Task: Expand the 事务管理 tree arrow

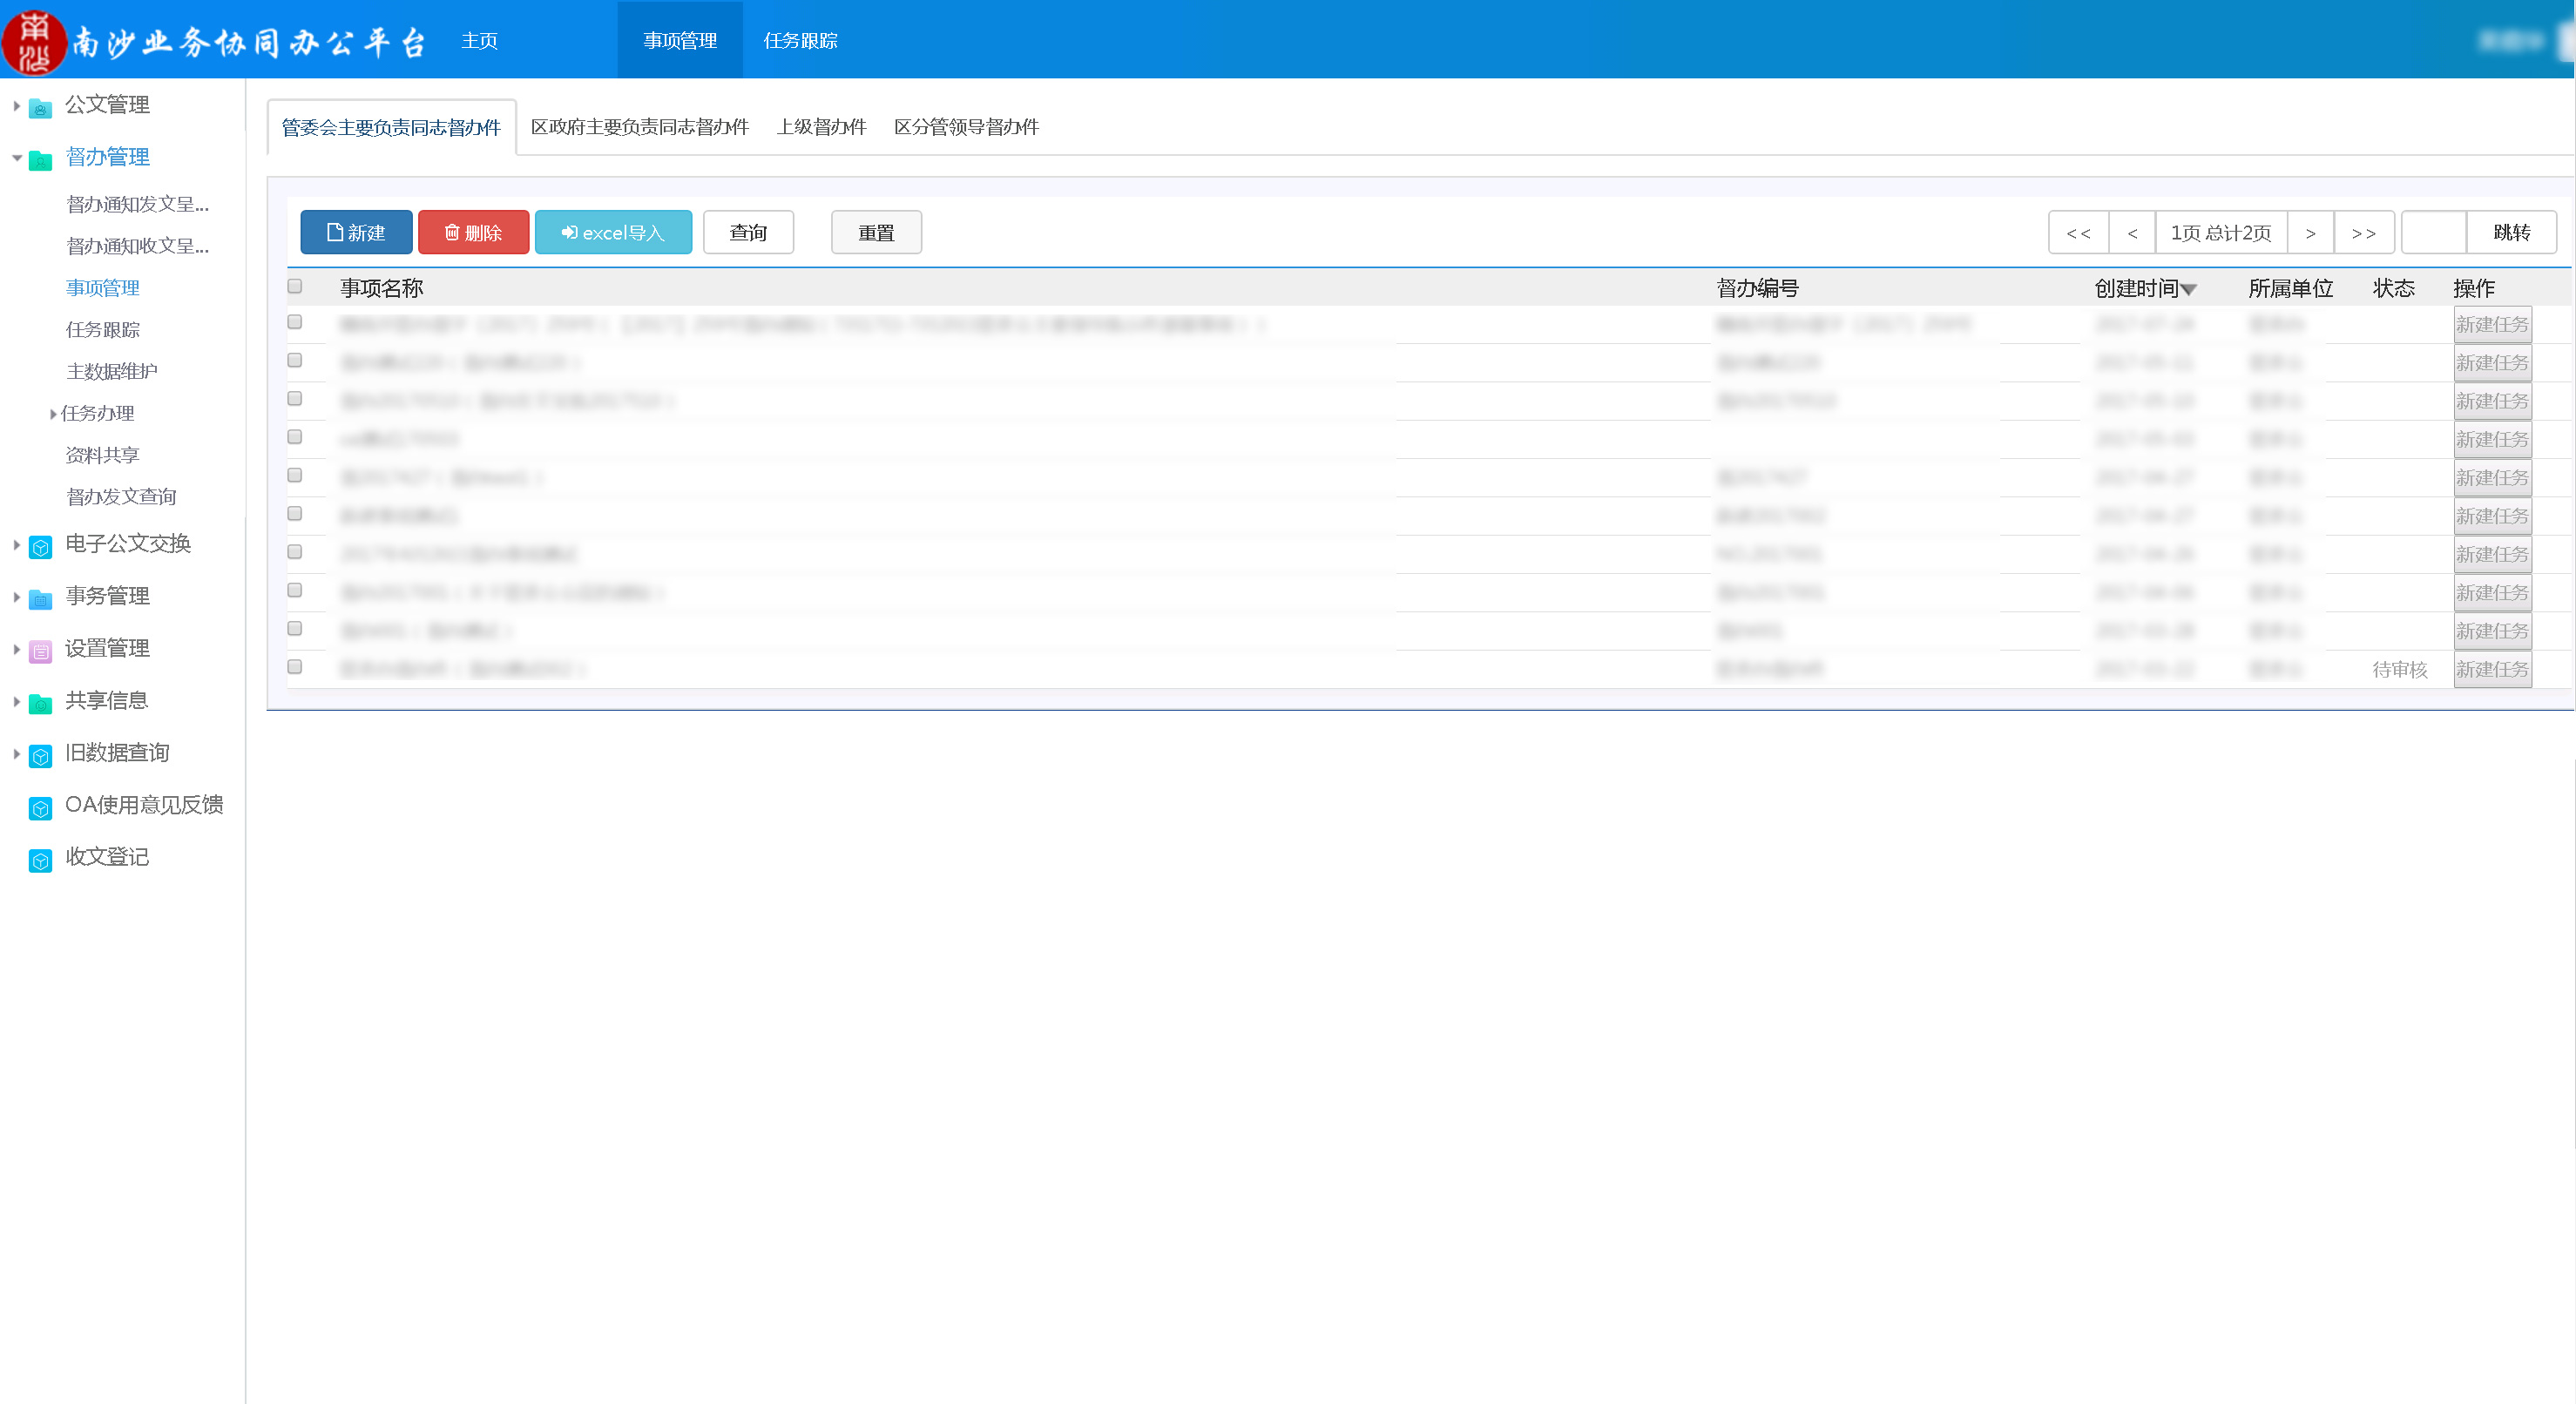Action: click(16, 596)
